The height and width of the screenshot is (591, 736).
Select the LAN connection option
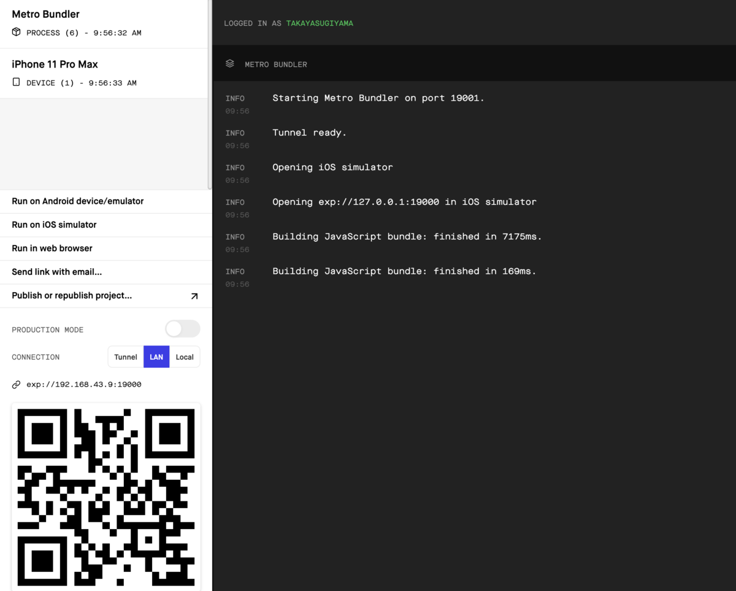(156, 357)
